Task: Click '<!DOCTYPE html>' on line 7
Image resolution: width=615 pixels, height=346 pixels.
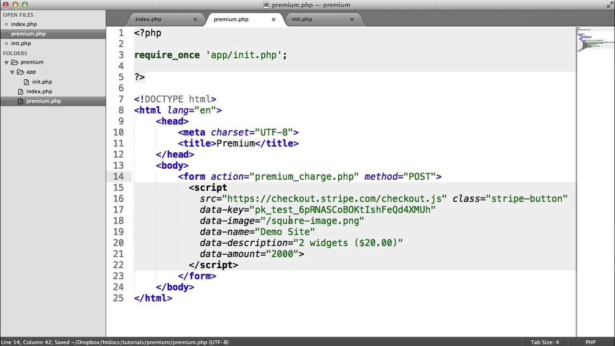Action: coord(175,99)
